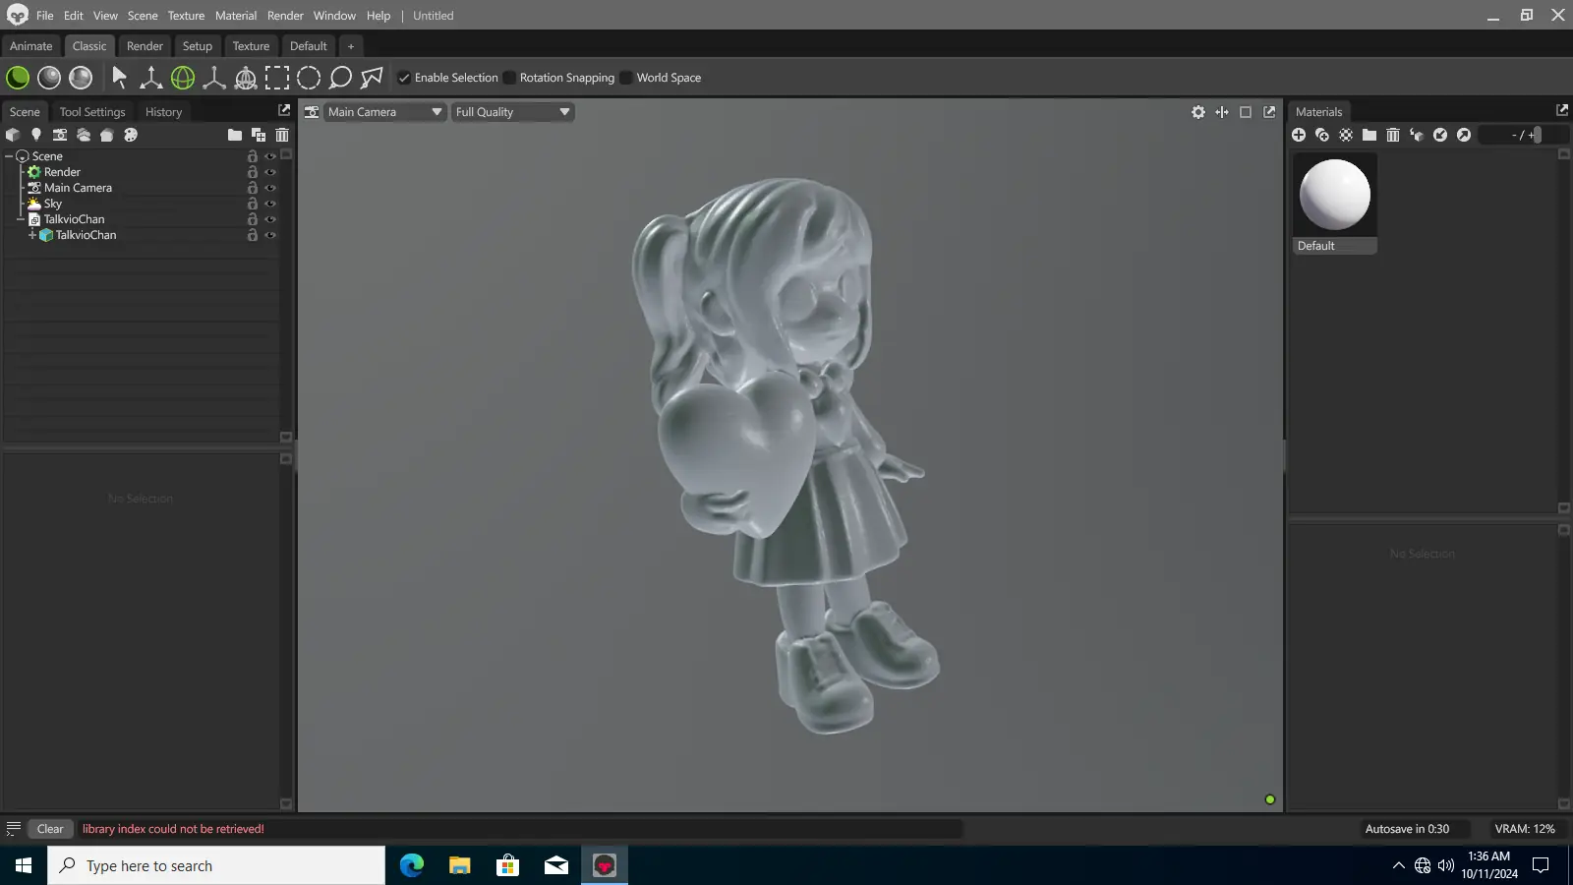The image size is (1573, 885).
Task: Open the Help menu
Action: coord(379,16)
